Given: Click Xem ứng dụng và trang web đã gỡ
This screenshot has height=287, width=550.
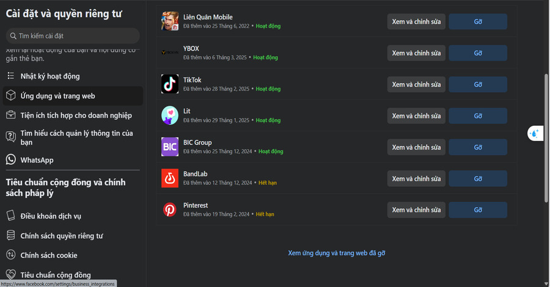Looking at the screenshot, I should (x=336, y=253).
